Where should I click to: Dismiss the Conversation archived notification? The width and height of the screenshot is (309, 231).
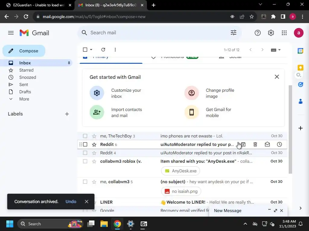[x=87, y=202]
